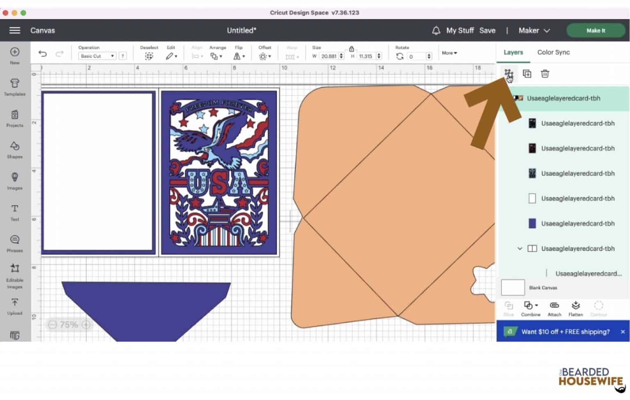630x400 pixels.
Task: Open the Shapes panel
Action: pyautogui.click(x=14, y=150)
